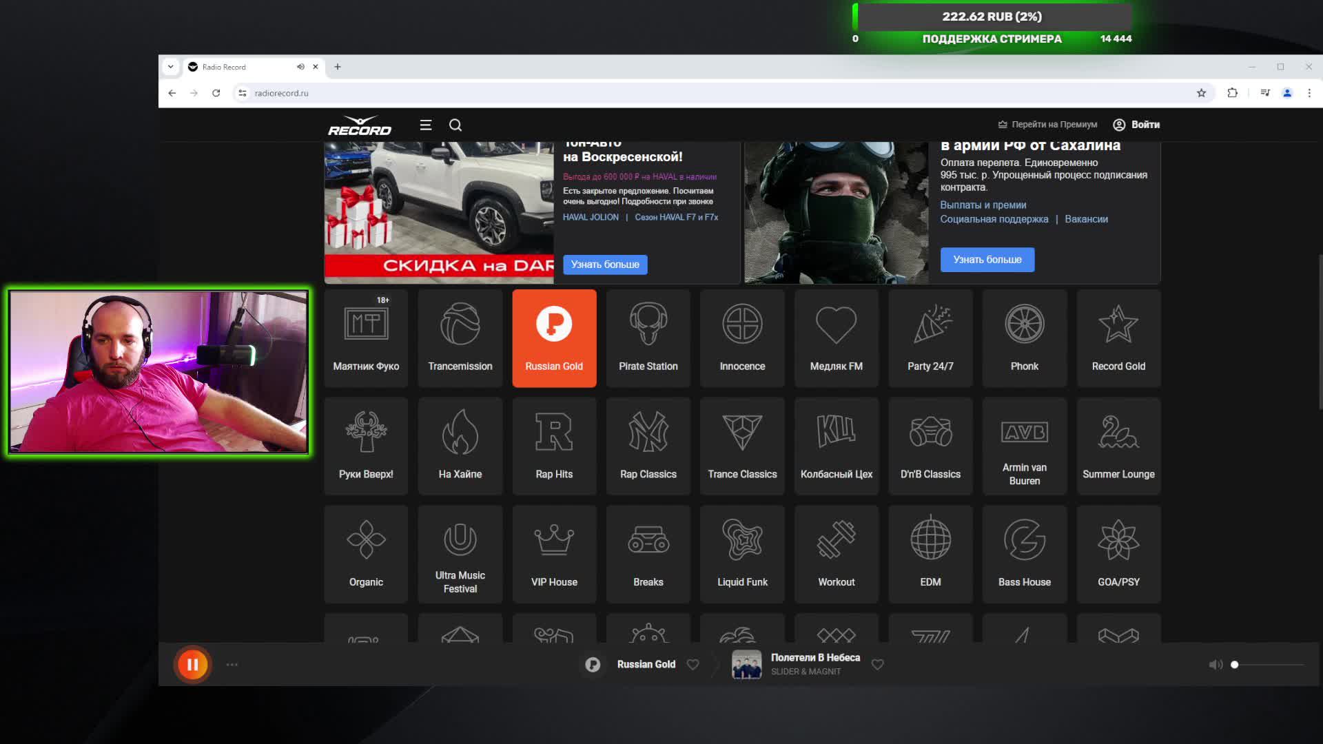Go to Record logo home page

click(x=360, y=125)
